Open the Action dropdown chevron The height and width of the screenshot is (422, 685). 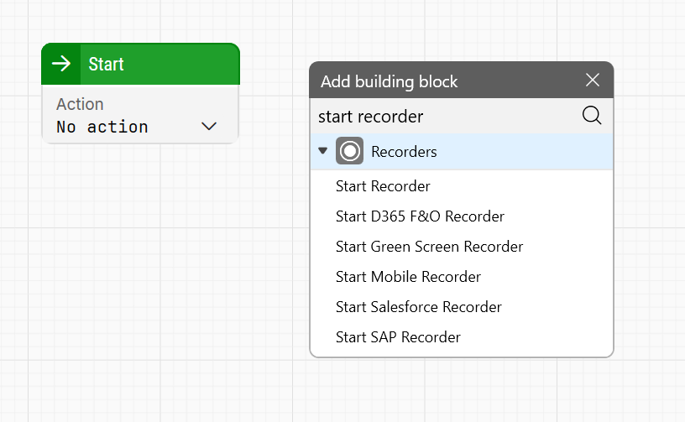click(x=209, y=127)
